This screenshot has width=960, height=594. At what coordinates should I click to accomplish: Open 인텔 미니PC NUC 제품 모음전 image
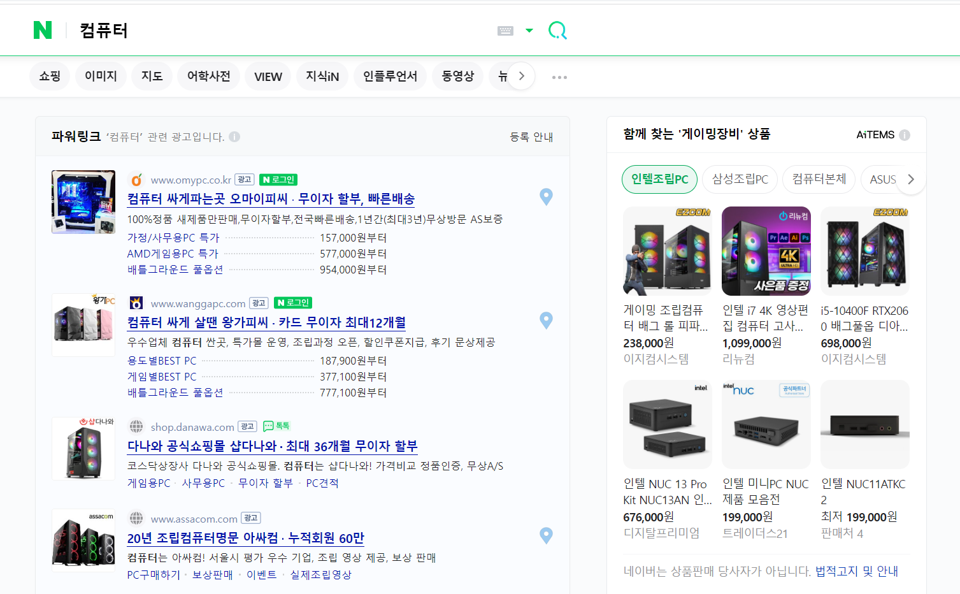tap(766, 424)
